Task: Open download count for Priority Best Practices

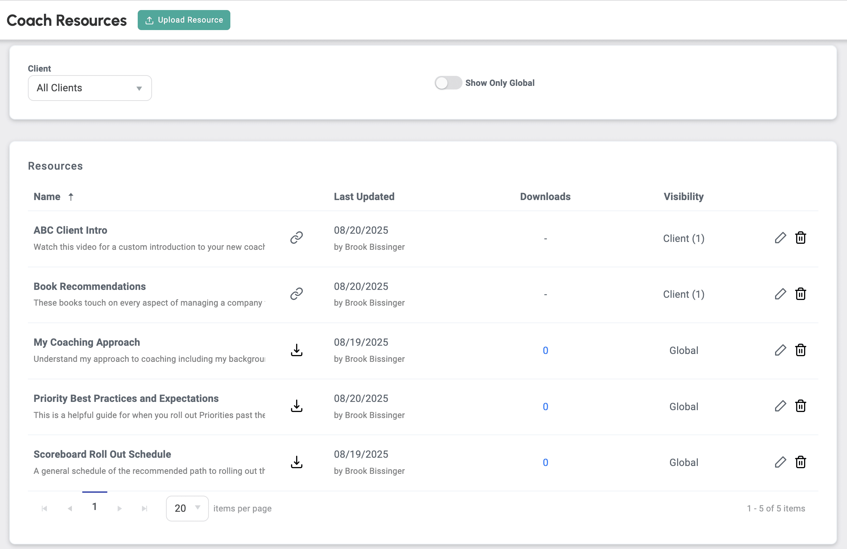Action: coord(545,407)
